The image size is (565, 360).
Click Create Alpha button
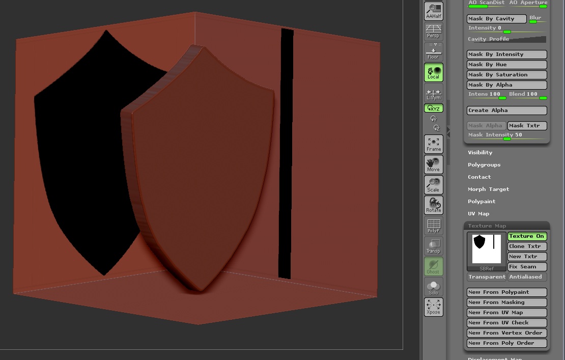point(506,110)
